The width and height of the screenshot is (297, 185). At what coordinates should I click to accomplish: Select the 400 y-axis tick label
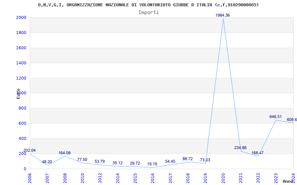click(22, 138)
